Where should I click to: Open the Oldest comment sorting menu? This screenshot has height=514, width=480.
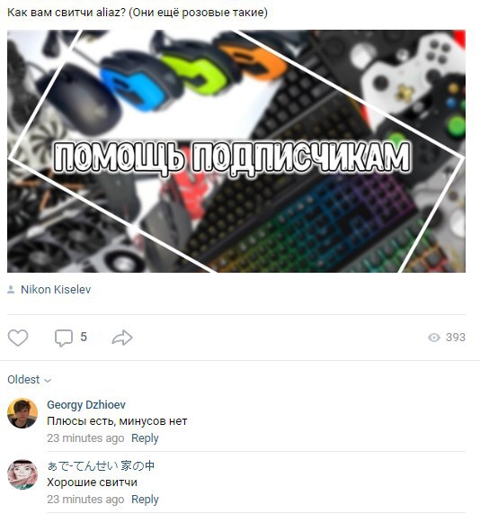(29, 380)
